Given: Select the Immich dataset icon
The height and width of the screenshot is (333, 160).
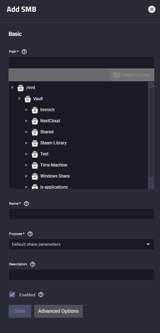Looking at the screenshot, I should pyautogui.click(x=35, y=110).
